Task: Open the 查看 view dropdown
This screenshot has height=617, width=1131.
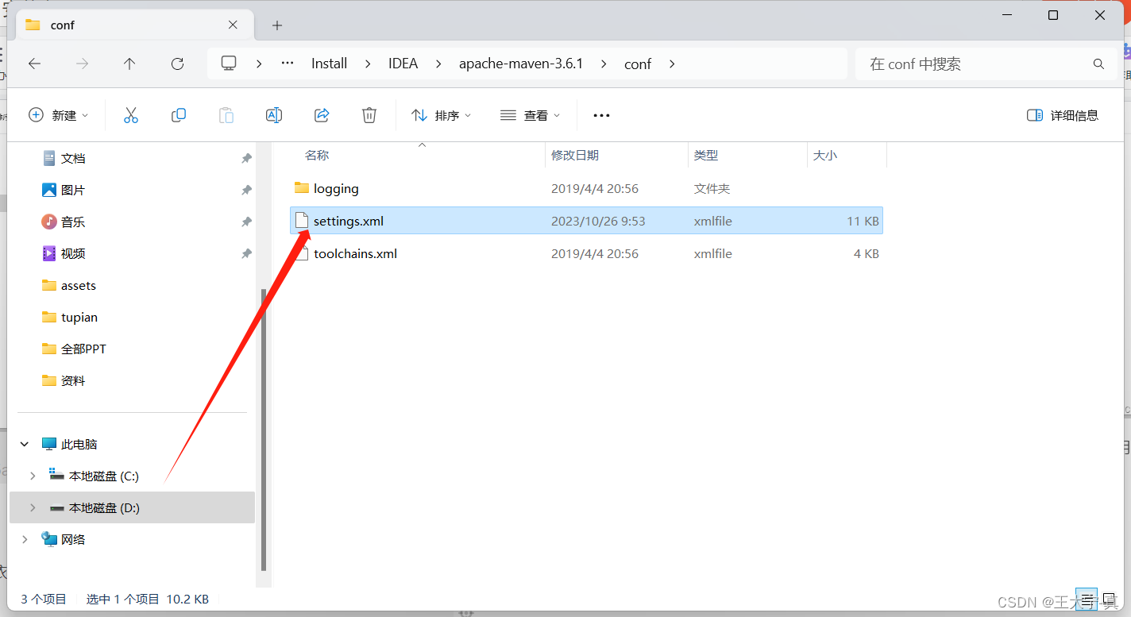Action: (530, 115)
